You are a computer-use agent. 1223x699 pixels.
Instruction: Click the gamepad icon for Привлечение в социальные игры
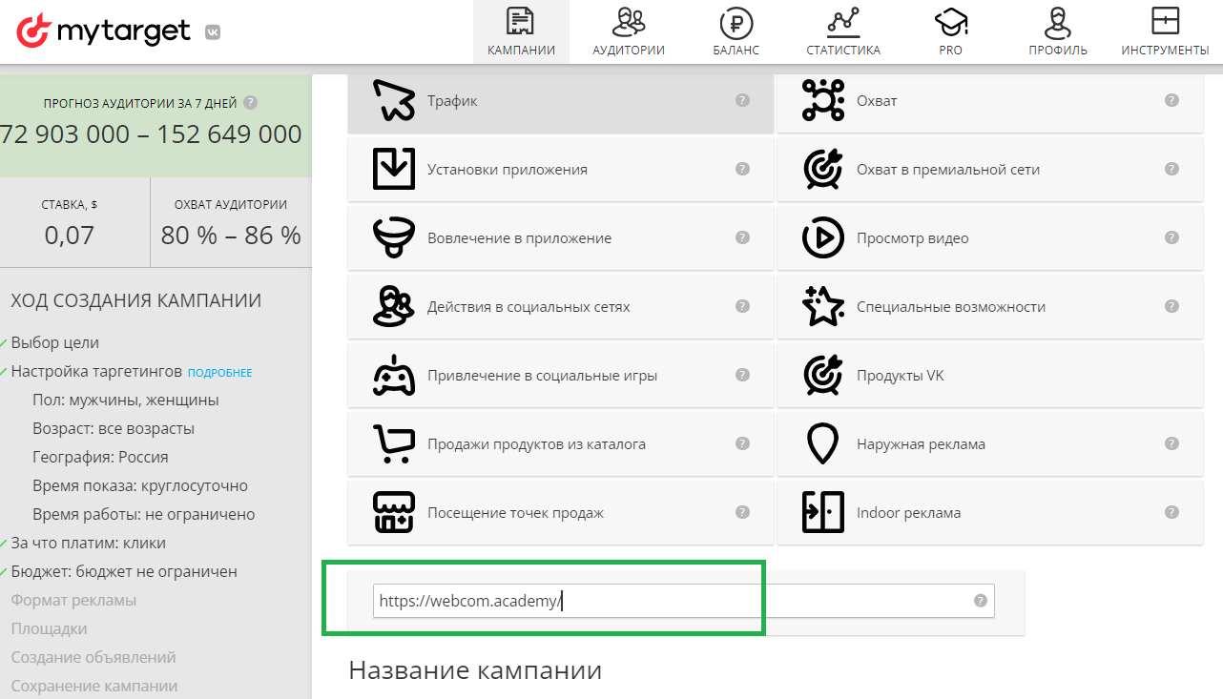[393, 375]
